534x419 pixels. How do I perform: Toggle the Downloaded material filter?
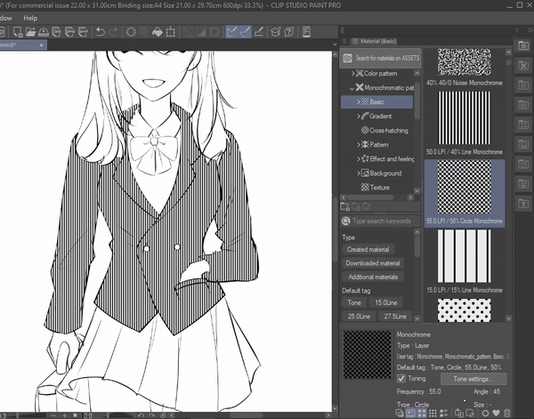[373, 263]
